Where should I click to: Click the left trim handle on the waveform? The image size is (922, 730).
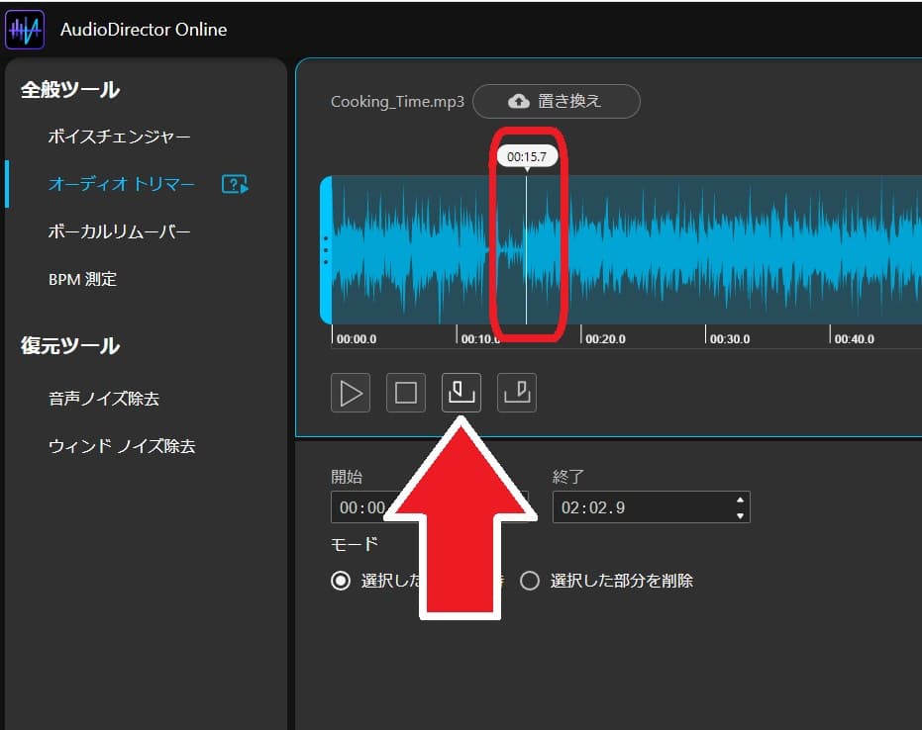326,250
